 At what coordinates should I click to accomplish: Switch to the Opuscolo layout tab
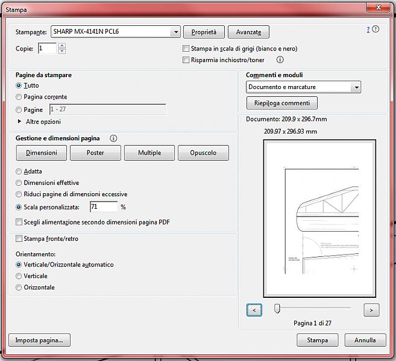coord(203,153)
